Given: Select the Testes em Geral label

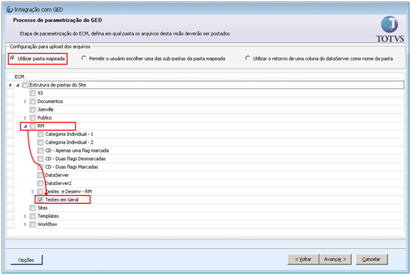Looking at the screenshot, I should click(62, 200).
